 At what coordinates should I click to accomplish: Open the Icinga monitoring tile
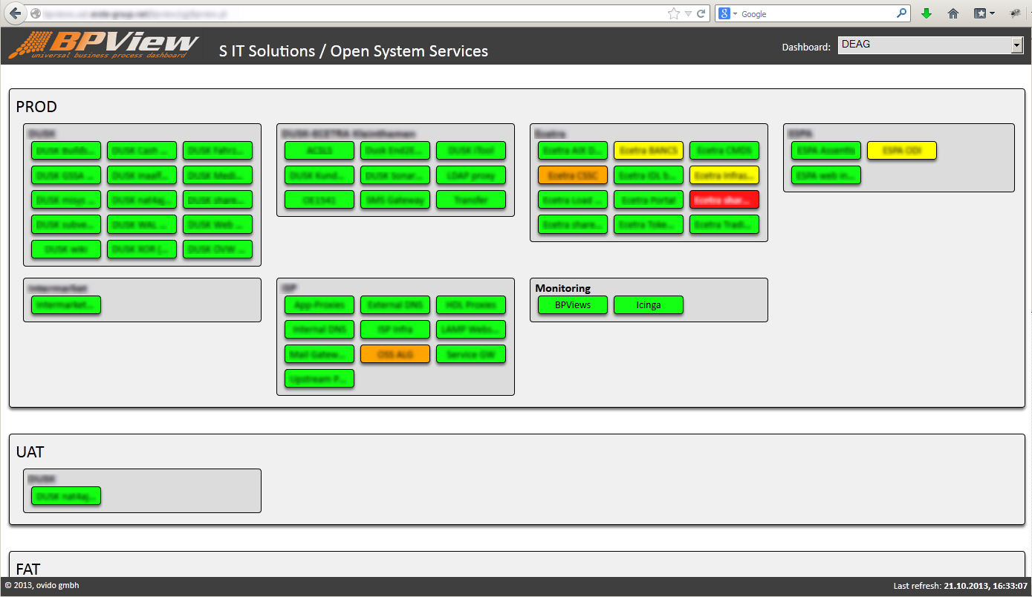649,304
